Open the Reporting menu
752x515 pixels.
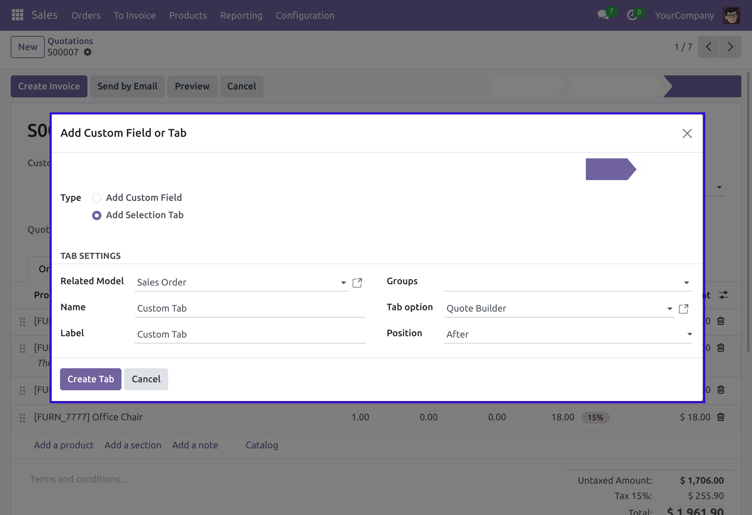241,15
